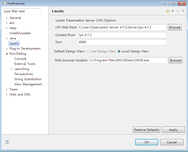This screenshot has width=188, height=152.
Task: Select External Tools preference page
Action: point(25,64)
